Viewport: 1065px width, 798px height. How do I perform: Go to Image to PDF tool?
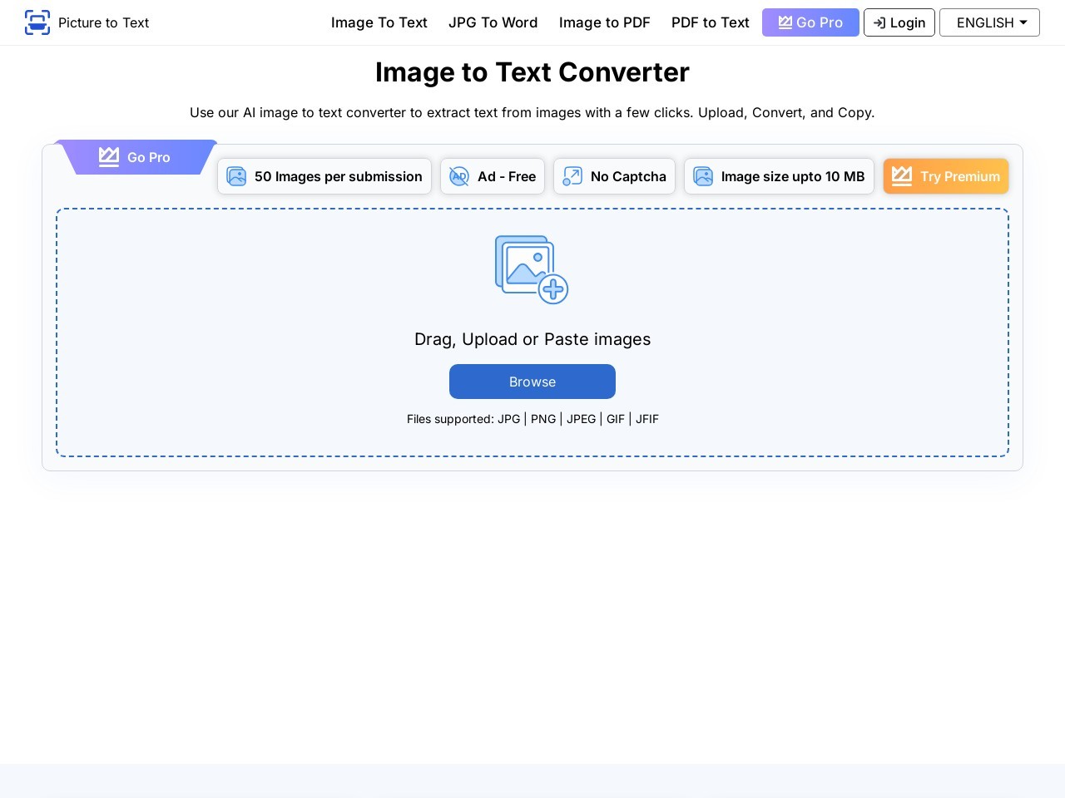[x=605, y=22]
